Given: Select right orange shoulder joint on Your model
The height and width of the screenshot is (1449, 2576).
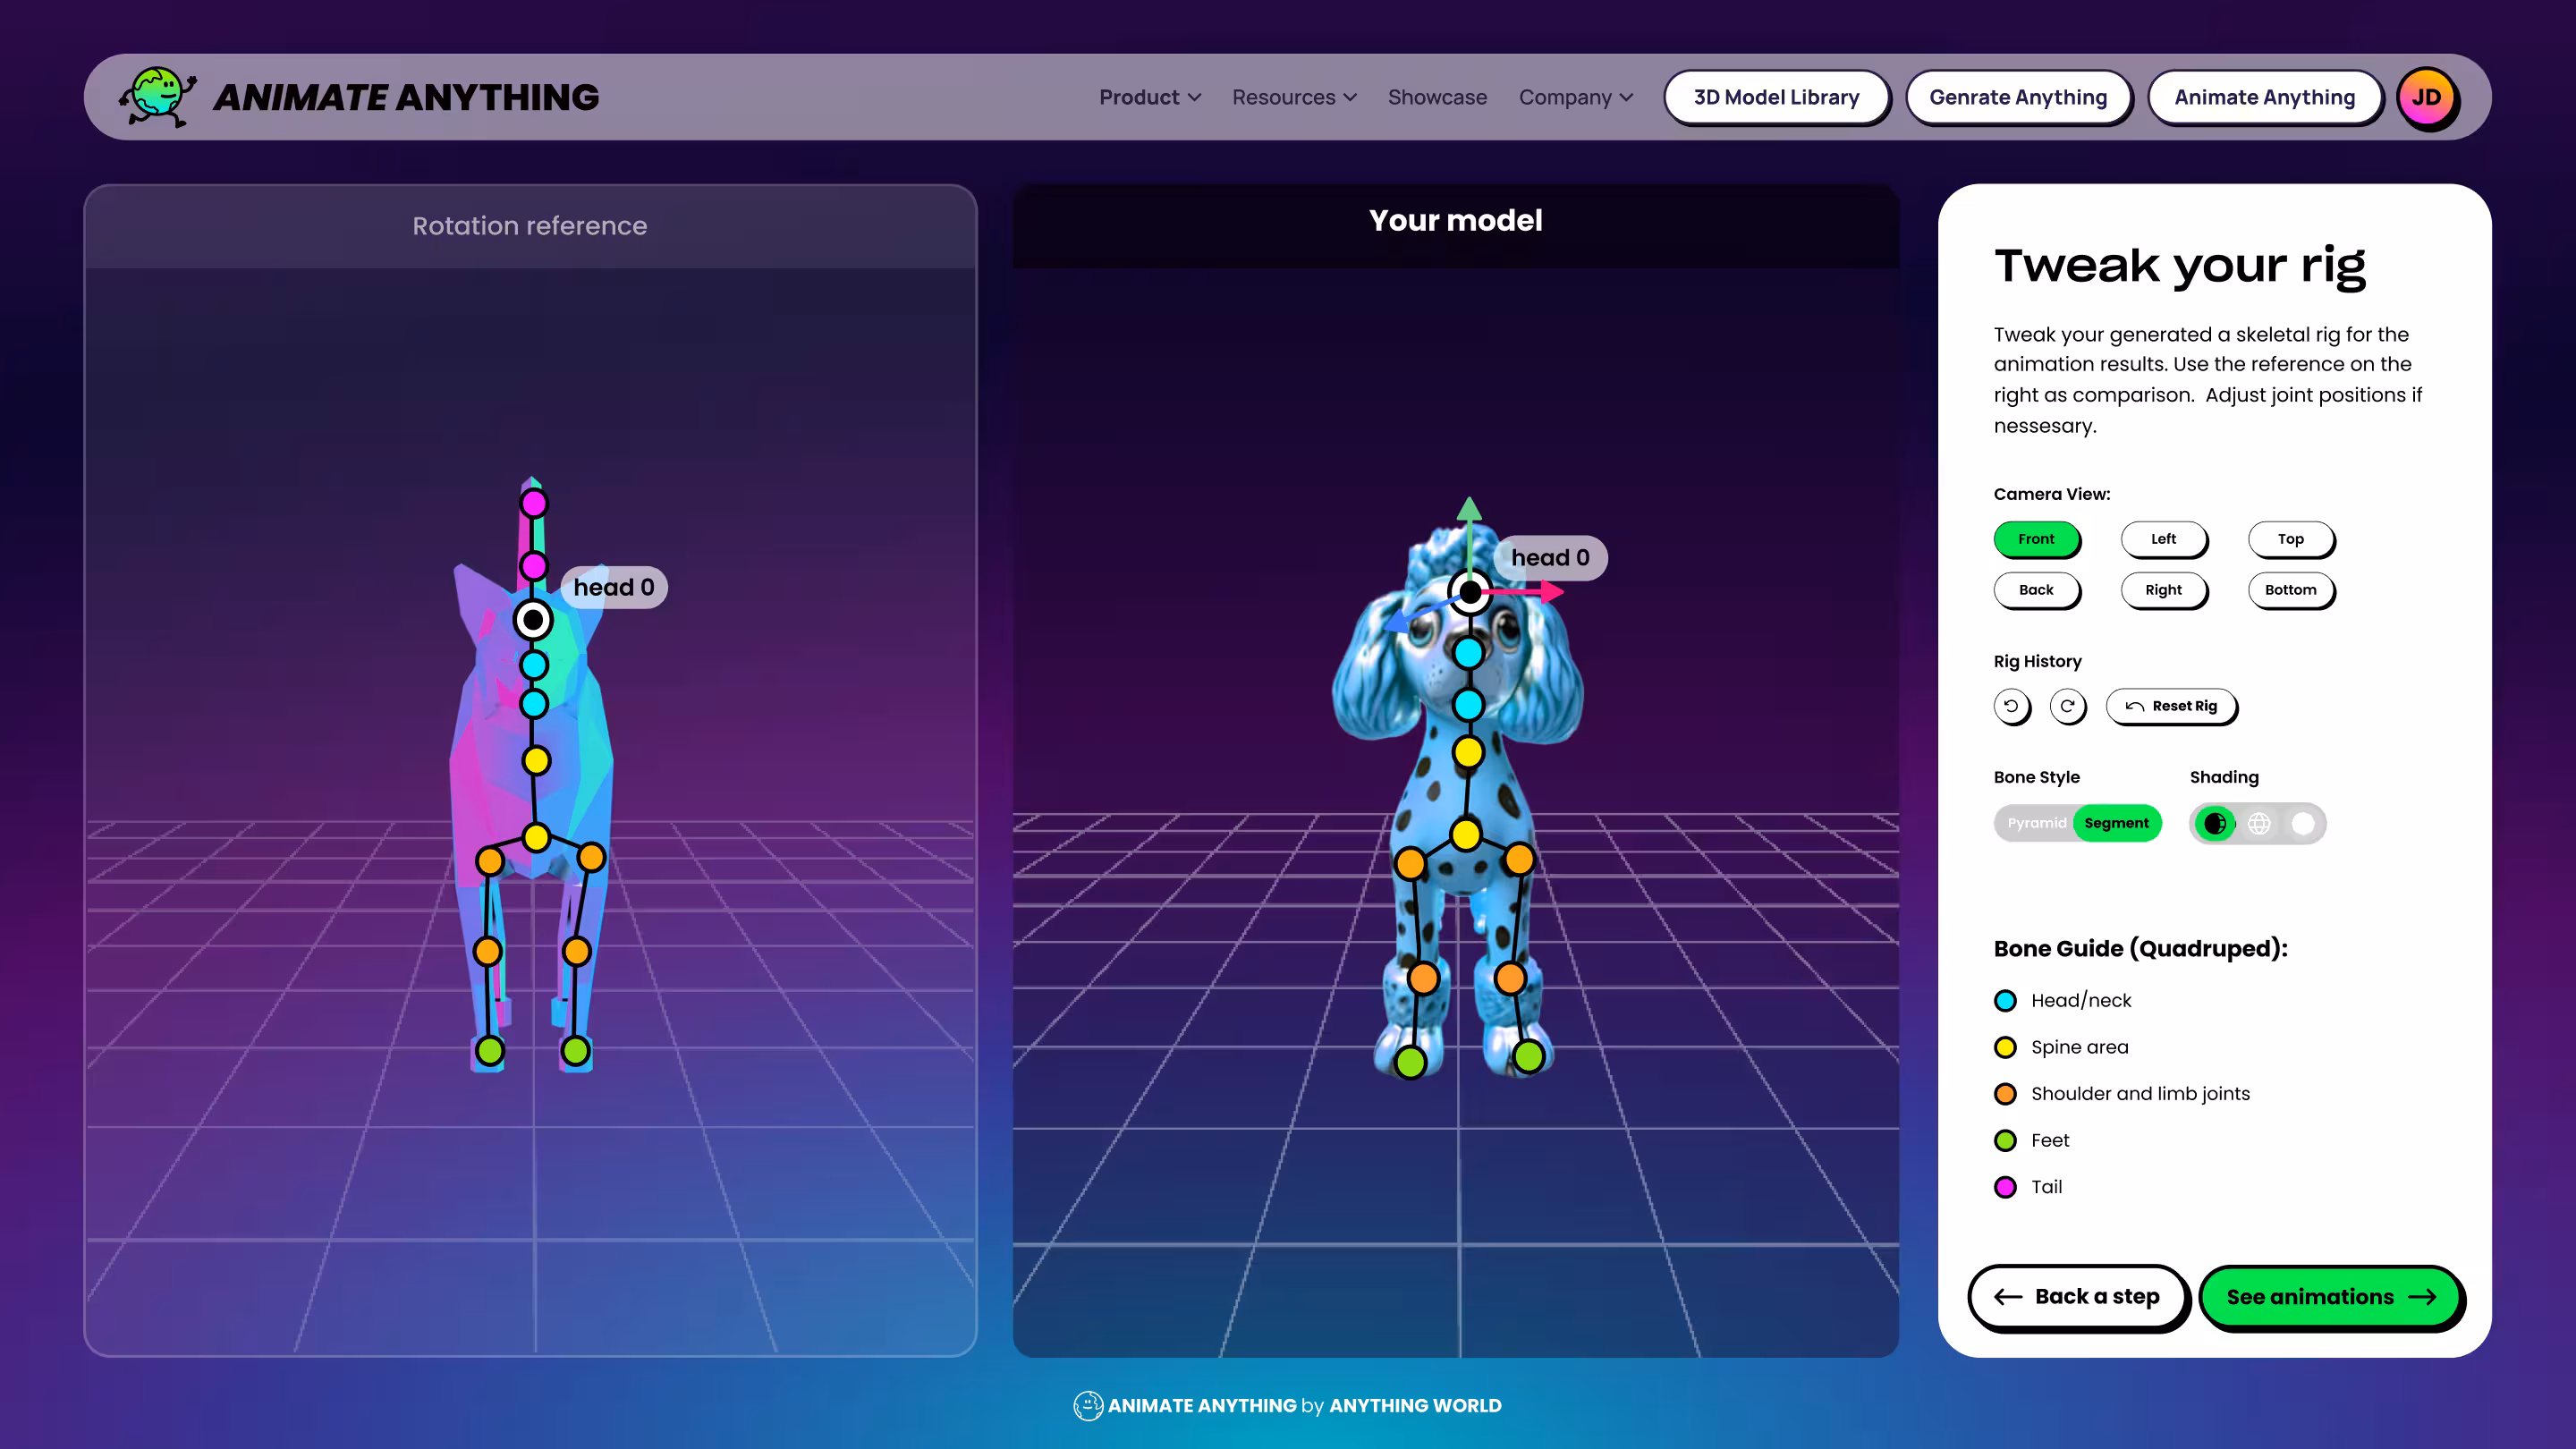Looking at the screenshot, I should pos(1519,858).
